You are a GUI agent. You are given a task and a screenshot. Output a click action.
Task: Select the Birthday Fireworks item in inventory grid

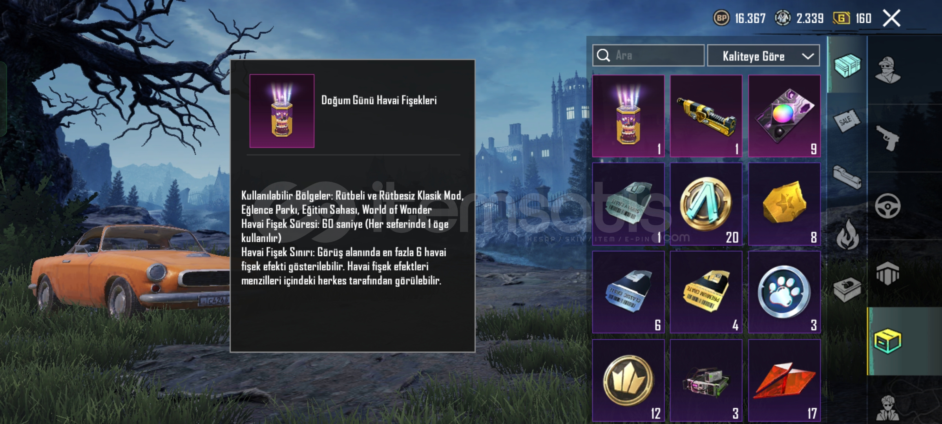click(x=628, y=116)
